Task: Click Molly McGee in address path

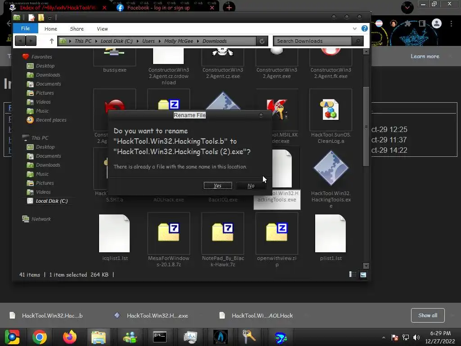Action: click(x=178, y=41)
